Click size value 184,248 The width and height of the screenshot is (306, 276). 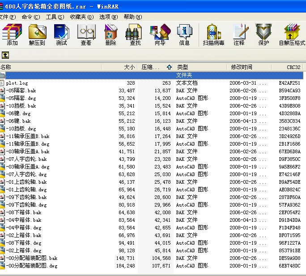tap(125, 266)
